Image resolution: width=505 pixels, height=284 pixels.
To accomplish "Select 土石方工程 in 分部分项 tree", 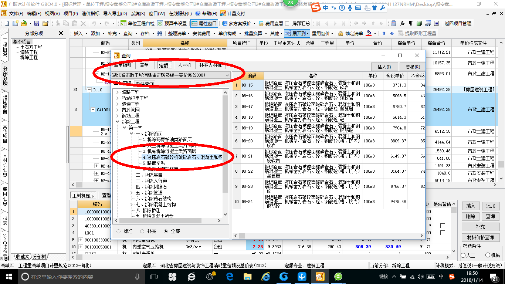I will (x=31, y=47).
